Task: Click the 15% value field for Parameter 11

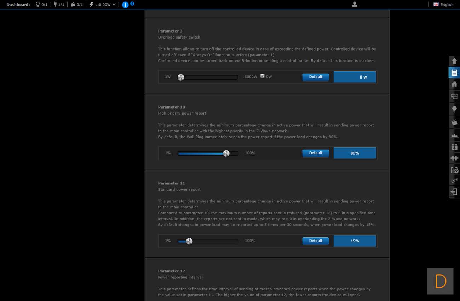Action: coord(355,241)
